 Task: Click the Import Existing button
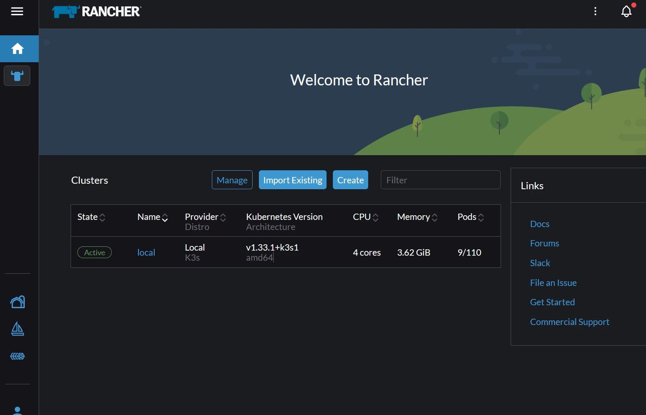pyautogui.click(x=293, y=180)
